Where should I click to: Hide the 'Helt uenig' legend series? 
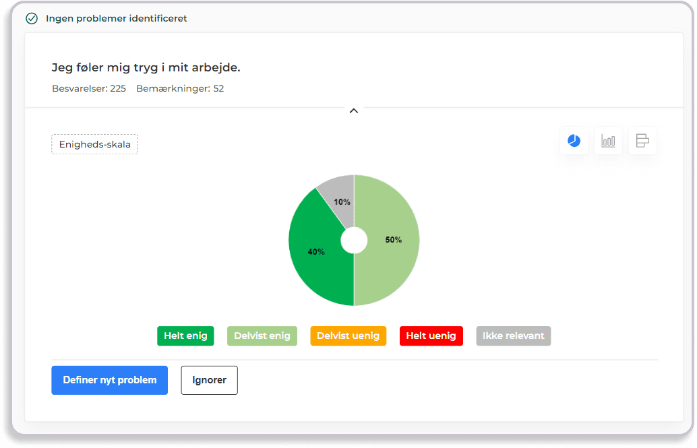pyautogui.click(x=431, y=335)
